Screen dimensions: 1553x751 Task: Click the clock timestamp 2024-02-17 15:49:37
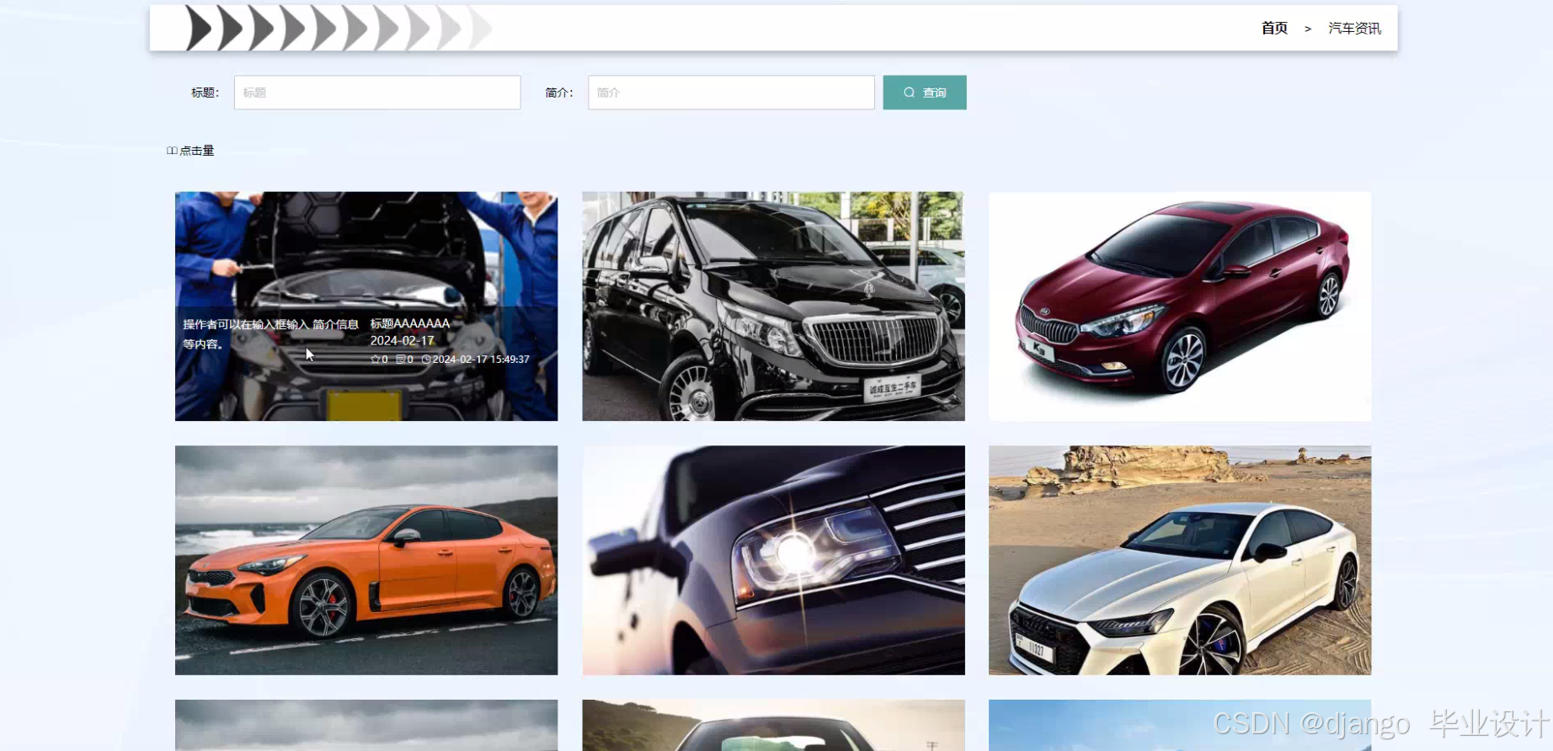click(x=476, y=360)
